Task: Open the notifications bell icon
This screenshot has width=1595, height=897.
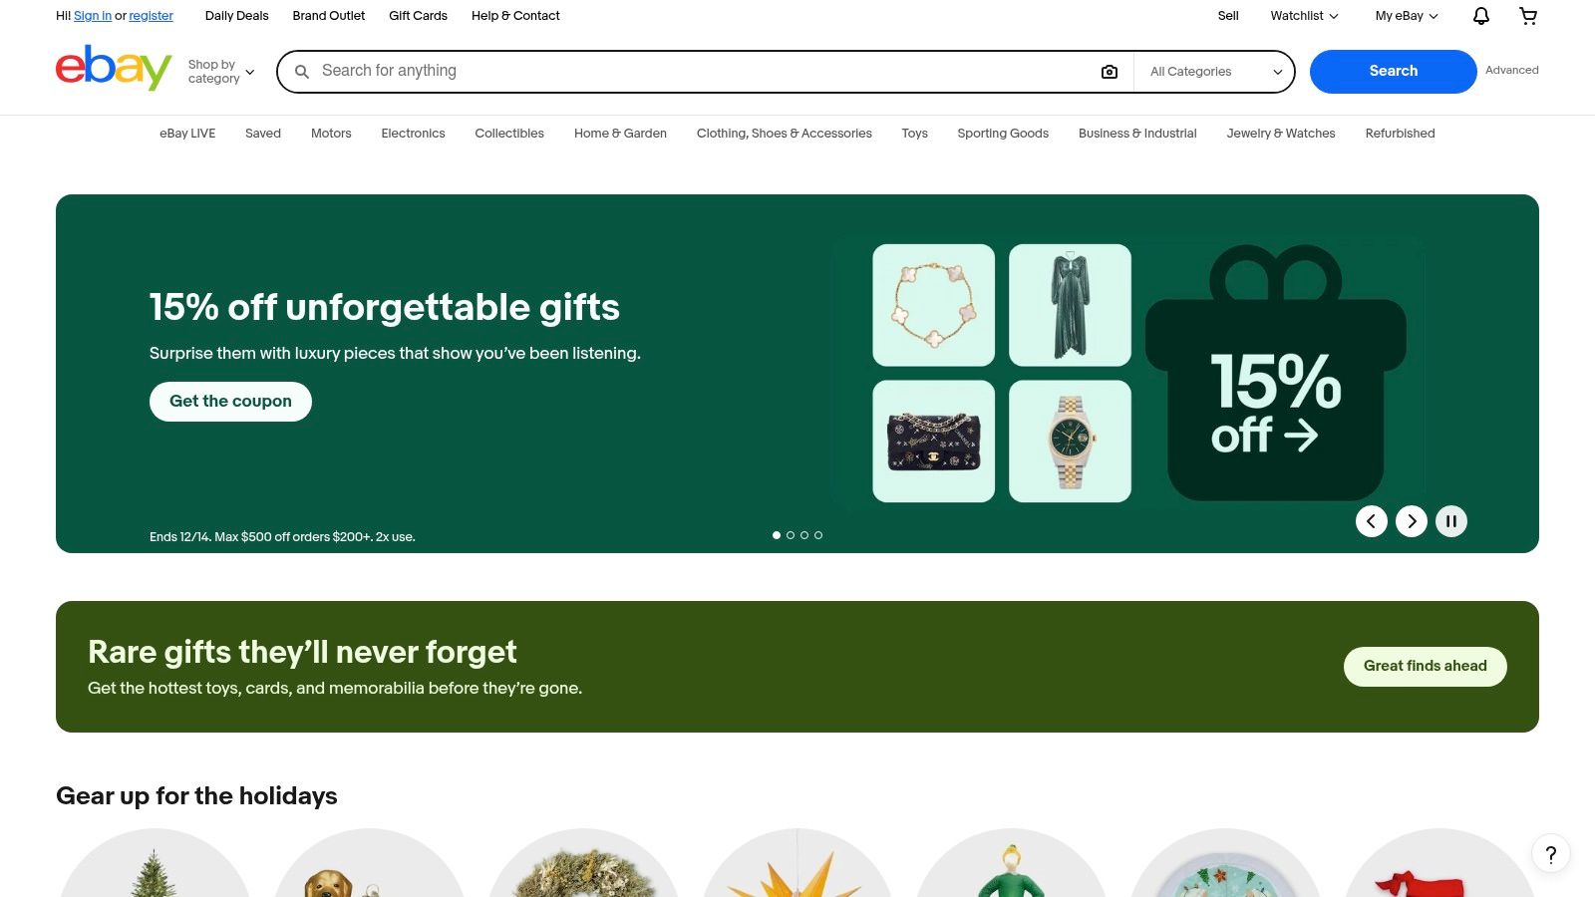Action: [1481, 16]
